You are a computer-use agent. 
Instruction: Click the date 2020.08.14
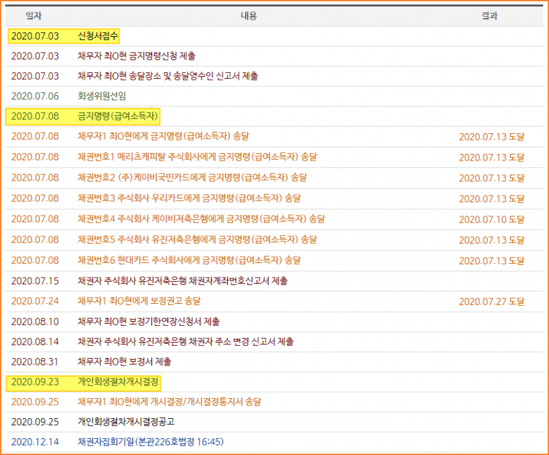35,342
